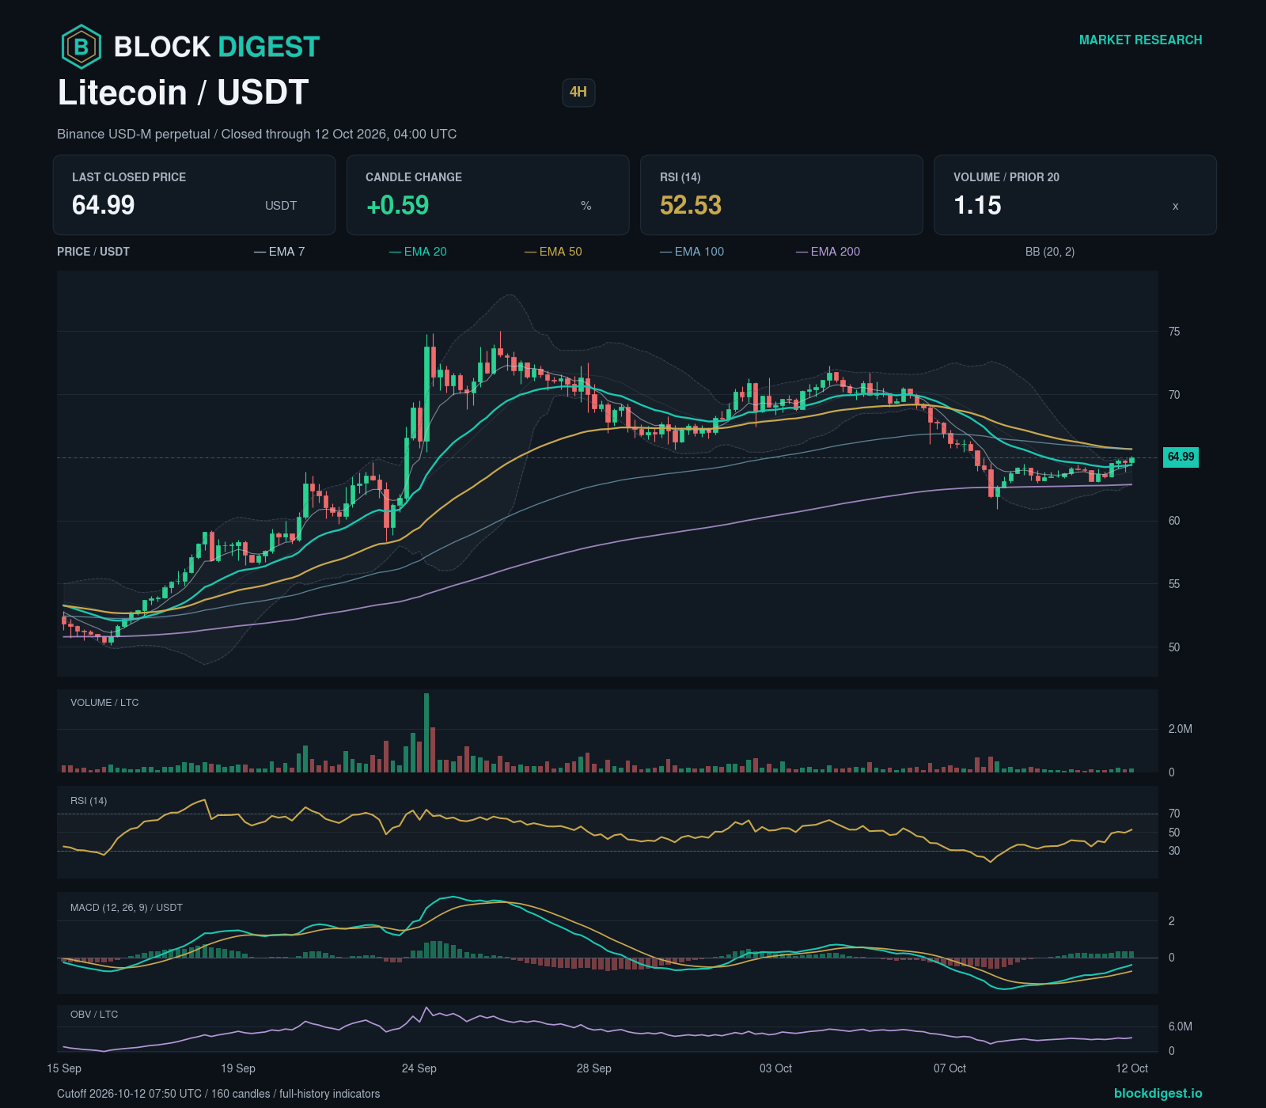The width and height of the screenshot is (1266, 1108).
Task: Open the MARKET RESEARCH link
Action: [1140, 40]
